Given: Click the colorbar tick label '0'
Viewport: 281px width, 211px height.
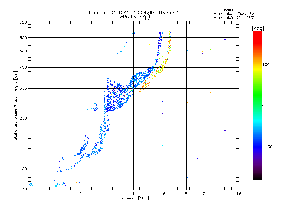Looking at the screenshot, I should [x=263, y=106].
